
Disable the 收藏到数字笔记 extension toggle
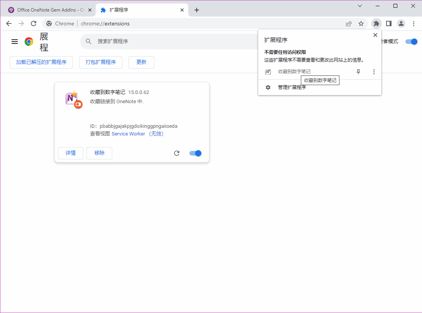tap(196, 153)
